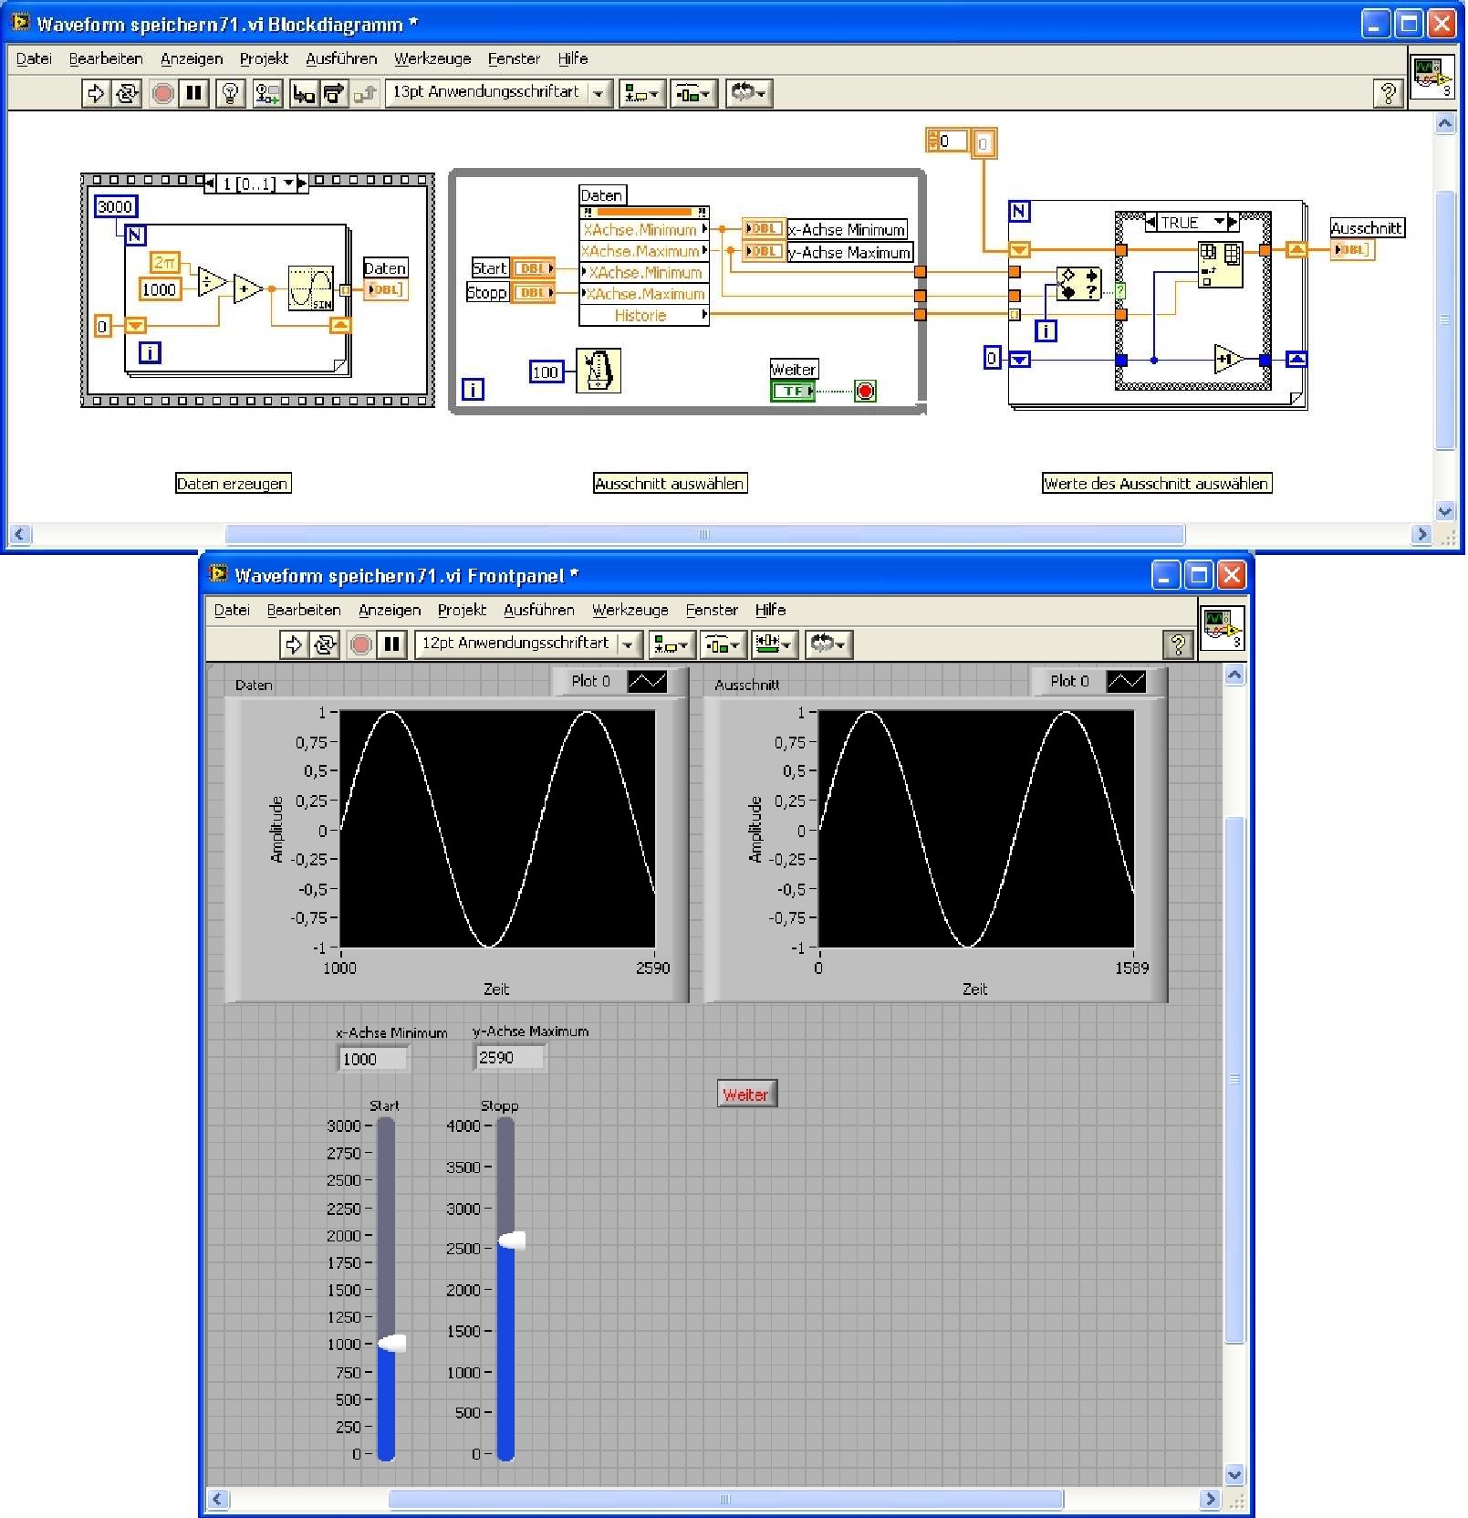Select the loop stop condition terminal
The width and height of the screenshot is (1468, 1518).
pos(865,392)
